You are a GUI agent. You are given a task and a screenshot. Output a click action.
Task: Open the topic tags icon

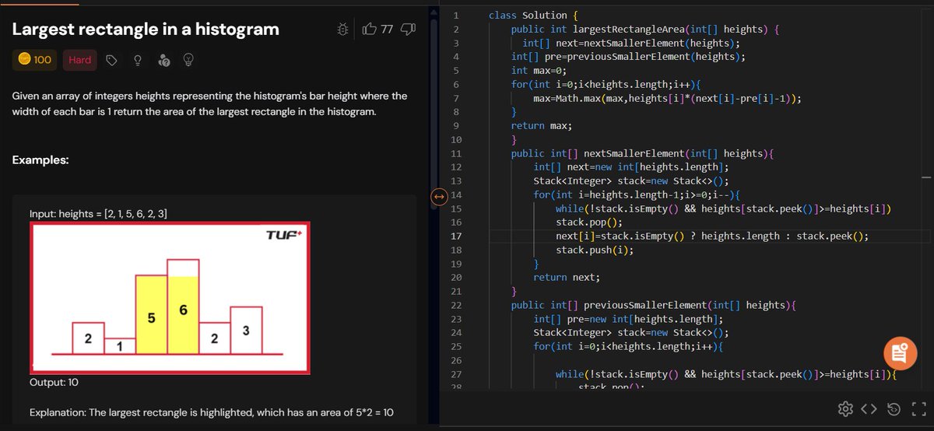tap(111, 60)
